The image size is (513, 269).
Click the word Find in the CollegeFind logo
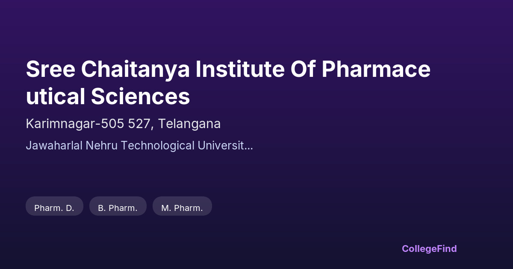tap(445, 249)
